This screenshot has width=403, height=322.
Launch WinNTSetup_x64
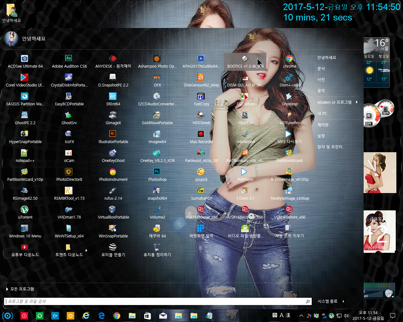(69, 231)
